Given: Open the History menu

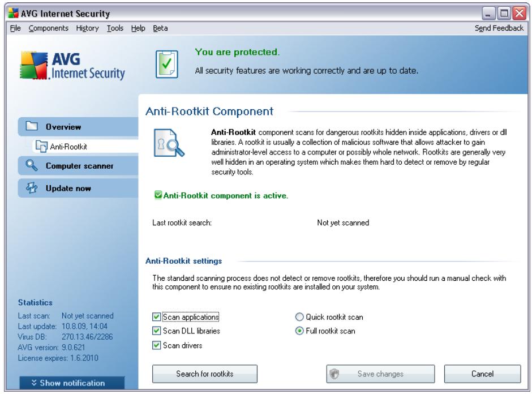Looking at the screenshot, I should 87,28.
